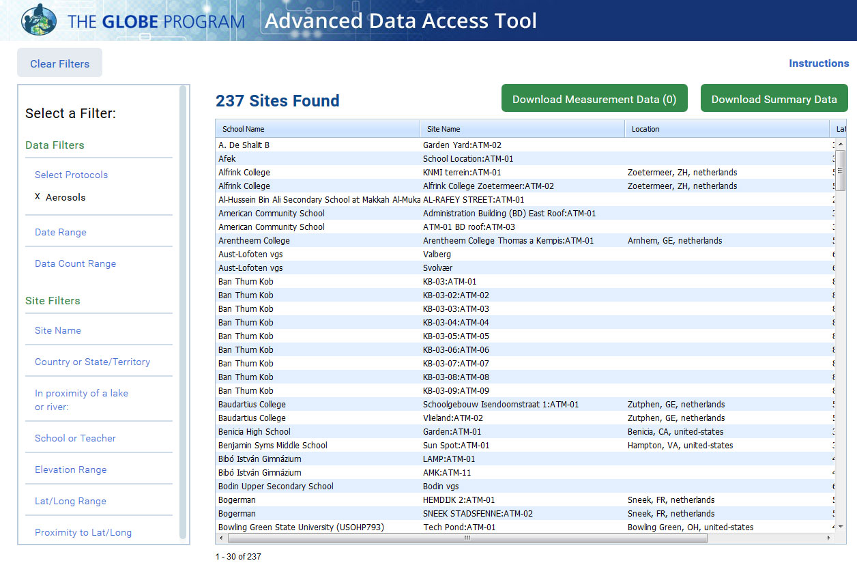Expand the Date Range filter
857x565 pixels.
click(x=60, y=232)
